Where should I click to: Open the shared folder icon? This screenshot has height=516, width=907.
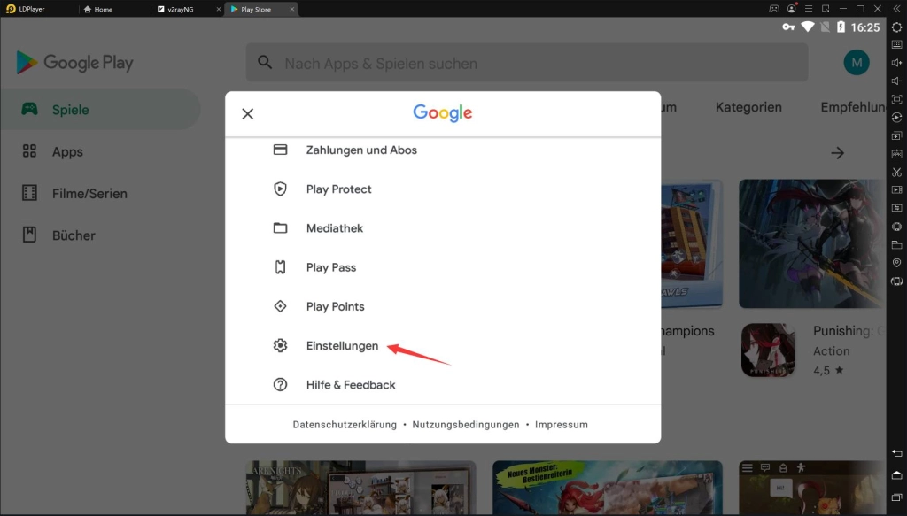[x=896, y=244]
